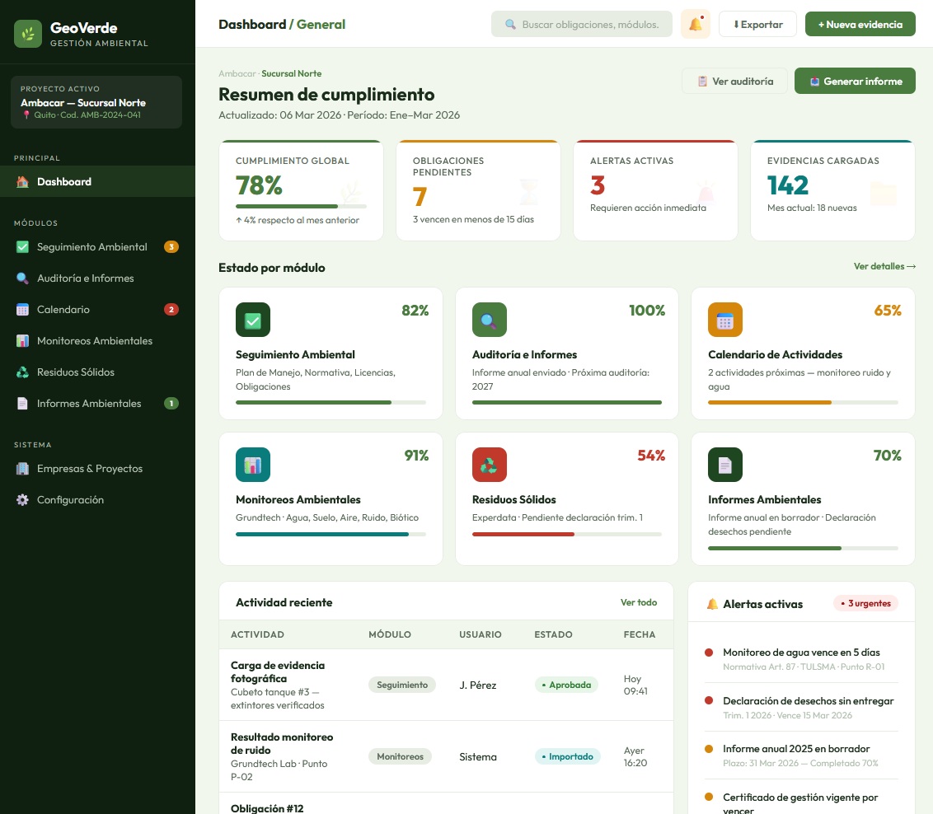Open Configuración in sidebar
The width and height of the screenshot is (933, 814).
[97, 500]
